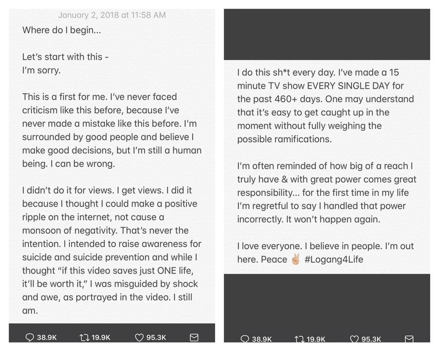The height and width of the screenshot is (351, 439).
Task: Open the envelope message icon in the left screenshot
Action: [x=194, y=337]
